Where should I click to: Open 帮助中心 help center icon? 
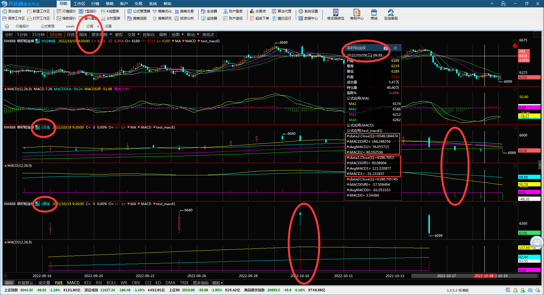click(357, 12)
